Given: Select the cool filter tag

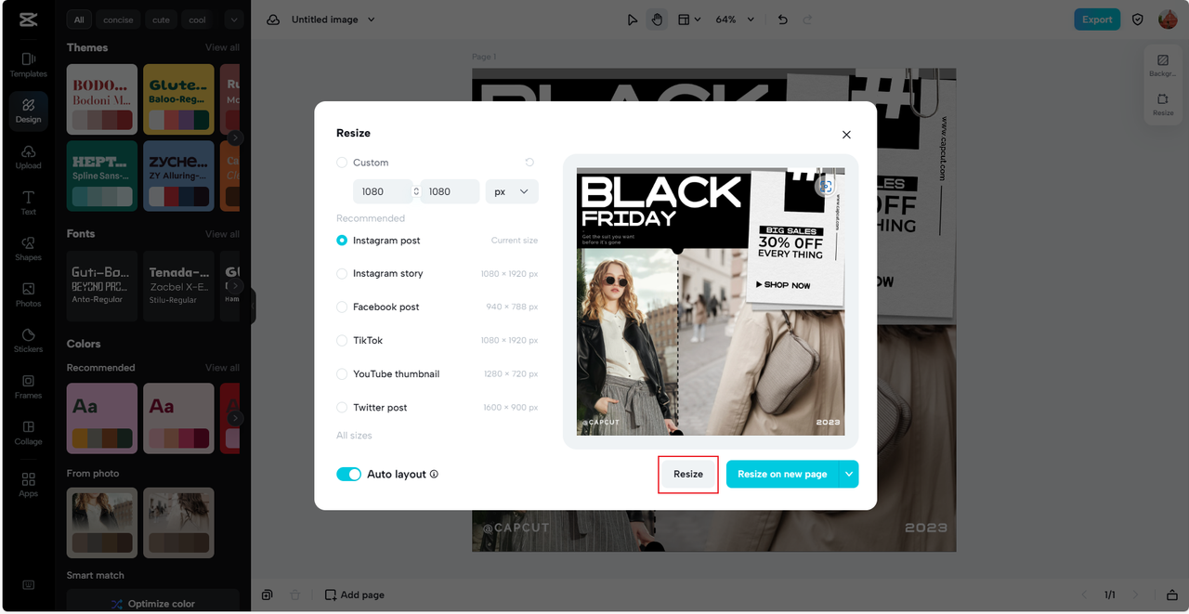Looking at the screenshot, I should [x=198, y=20].
